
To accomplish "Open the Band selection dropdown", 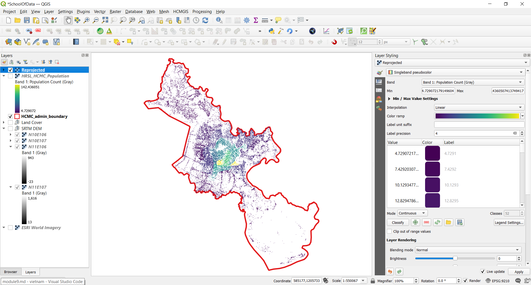I will tap(473, 82).
